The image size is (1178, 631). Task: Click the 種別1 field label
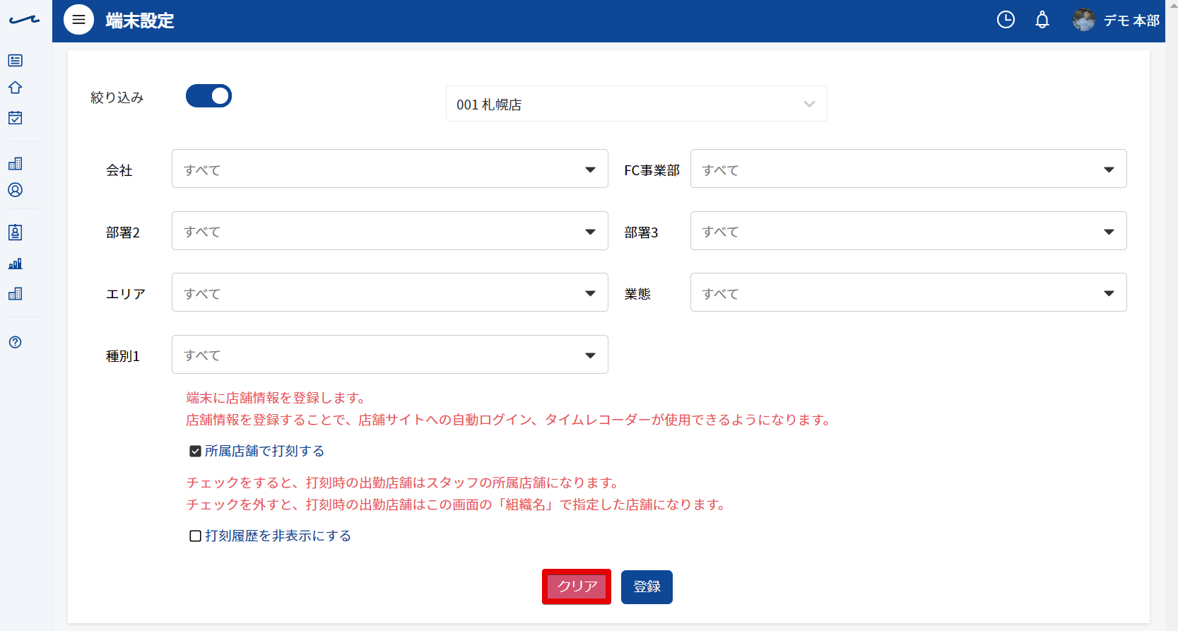click(x=123, y=356)
